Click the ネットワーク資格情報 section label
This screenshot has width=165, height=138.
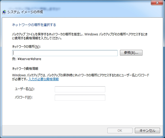click(x=25, y=69)
